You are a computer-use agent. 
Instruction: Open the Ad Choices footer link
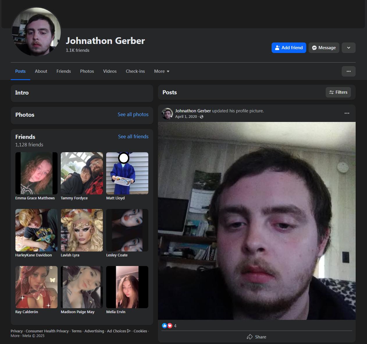pos(119,331)
